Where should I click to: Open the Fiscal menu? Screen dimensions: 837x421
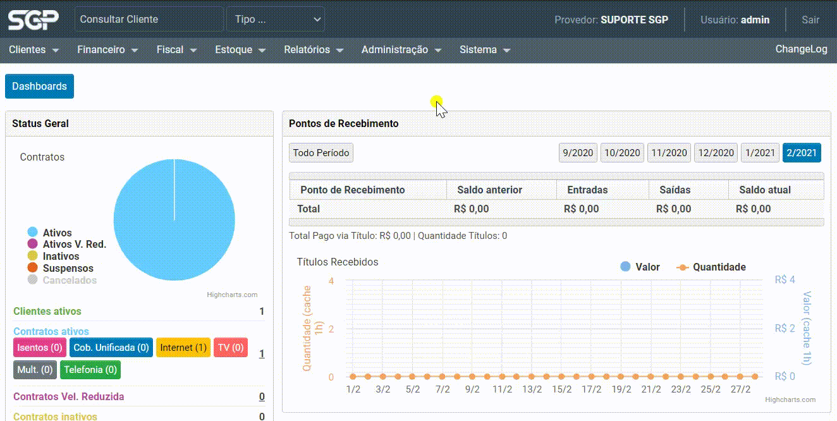click(177, 49)
